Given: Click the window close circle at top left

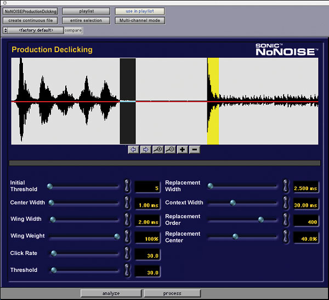Looking at the screenshot, I should coord(5,3).
